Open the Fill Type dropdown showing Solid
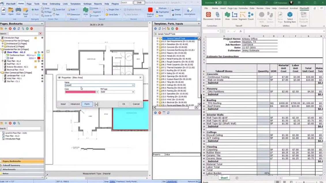 (133, 92)
